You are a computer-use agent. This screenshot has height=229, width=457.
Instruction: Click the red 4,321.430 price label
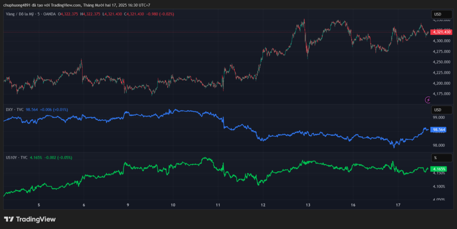442,33
